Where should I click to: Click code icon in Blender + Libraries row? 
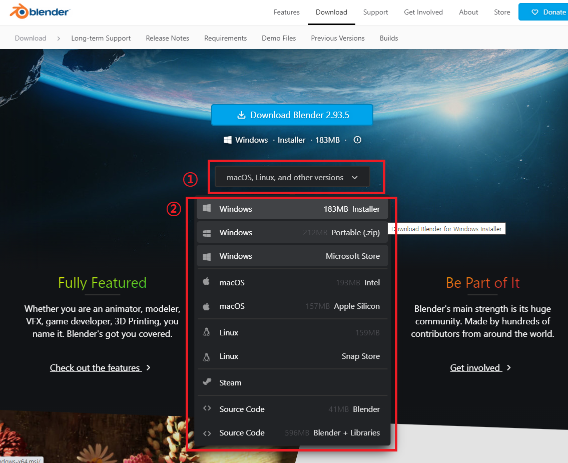207,433
